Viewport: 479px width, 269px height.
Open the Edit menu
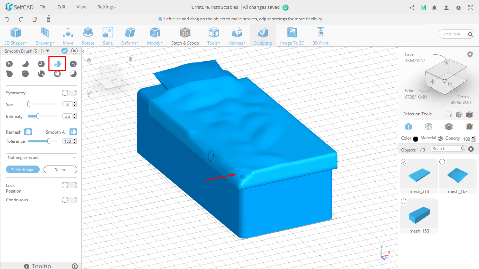pyautogui.click(x=62, y=7)
